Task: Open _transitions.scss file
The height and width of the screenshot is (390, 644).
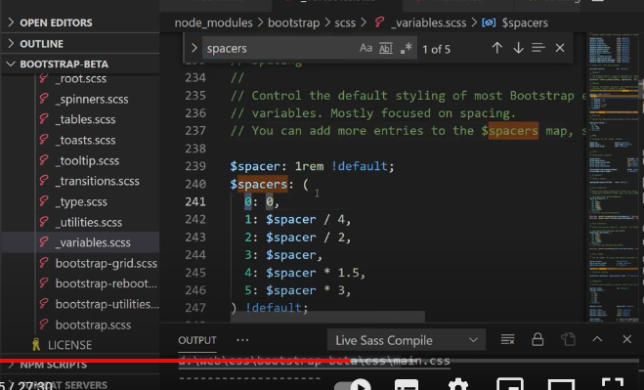Action: point(98,181)
